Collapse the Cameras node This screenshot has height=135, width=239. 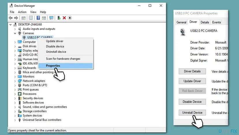[x=15, y=33]
